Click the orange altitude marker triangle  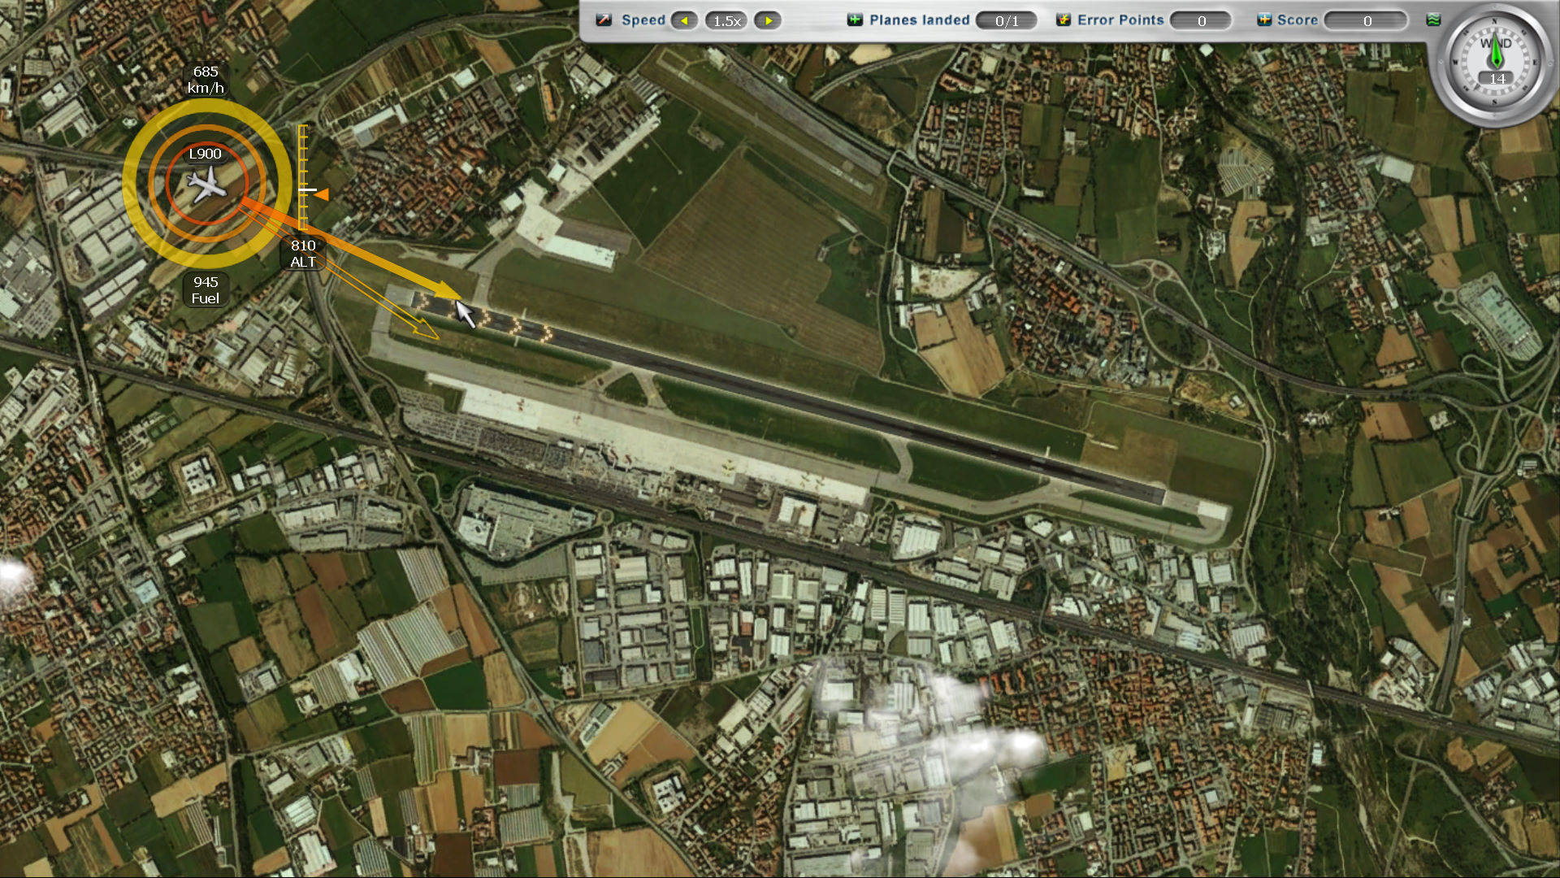[x=322, y=194]
